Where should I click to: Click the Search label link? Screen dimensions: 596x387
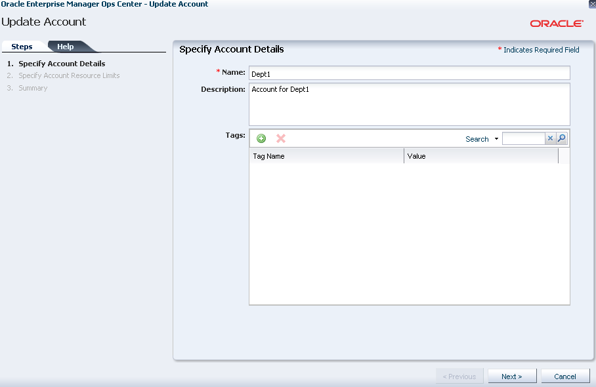point(477,139)
